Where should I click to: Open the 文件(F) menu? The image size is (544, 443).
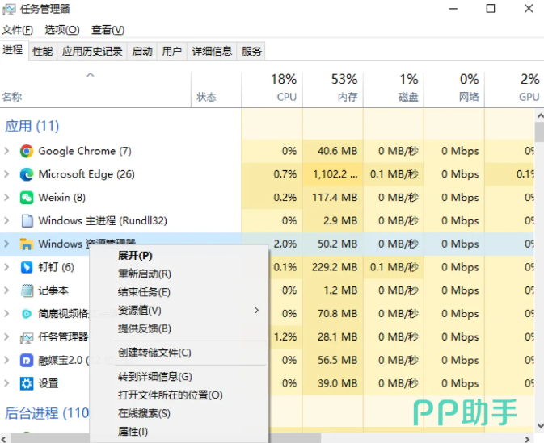click(17, 30)
